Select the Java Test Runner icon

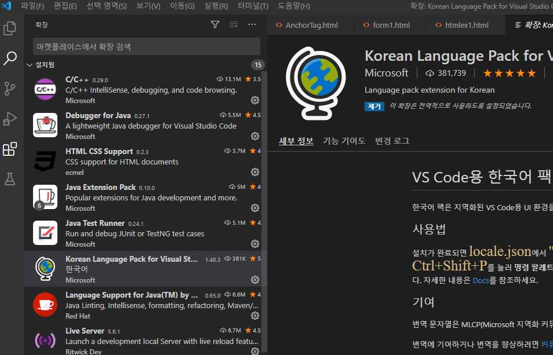pos(45,233)
